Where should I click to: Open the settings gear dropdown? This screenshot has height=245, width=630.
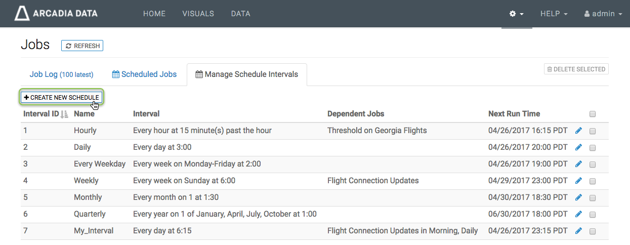[516, 14]
